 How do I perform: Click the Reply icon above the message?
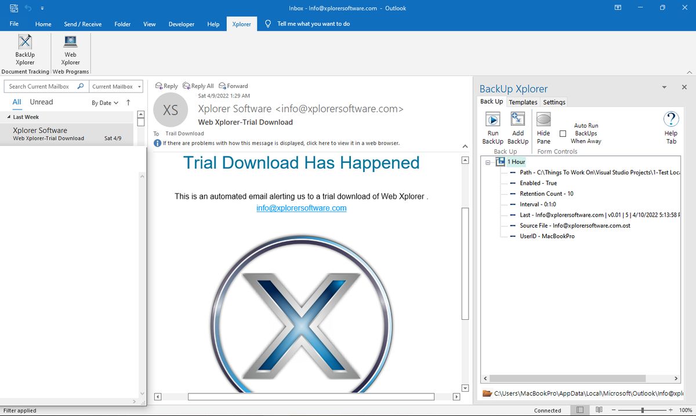click(x=166, y=85)
